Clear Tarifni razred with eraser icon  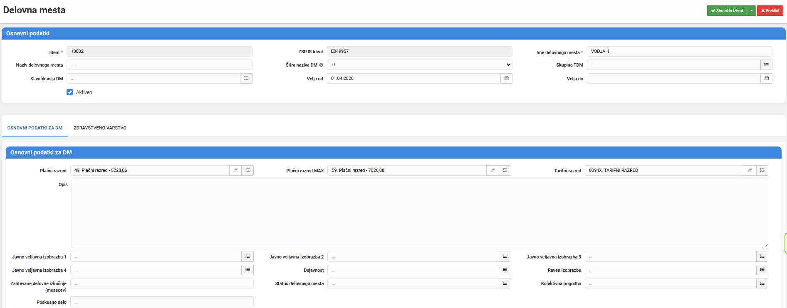750,170
